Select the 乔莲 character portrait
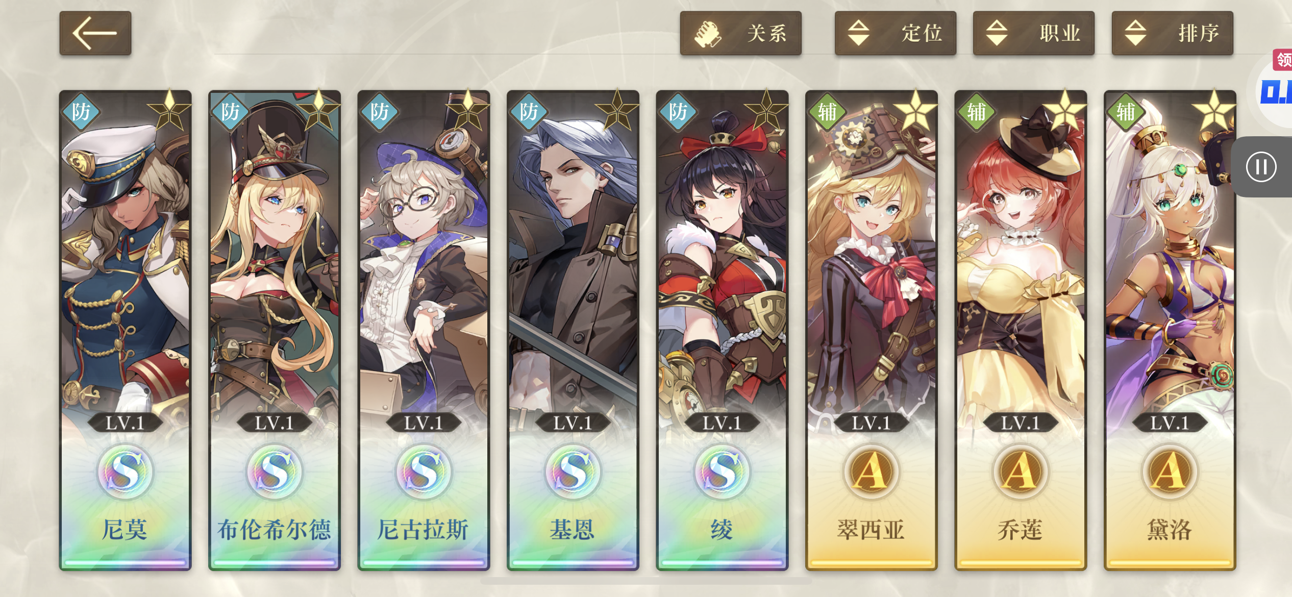This screenshot has width=1292, height=597. (1021, 255)
